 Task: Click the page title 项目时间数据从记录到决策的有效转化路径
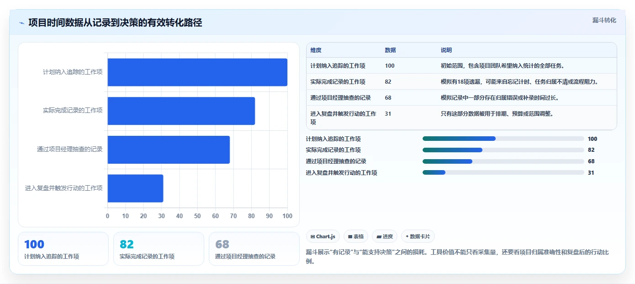click(x=115, y=23)
